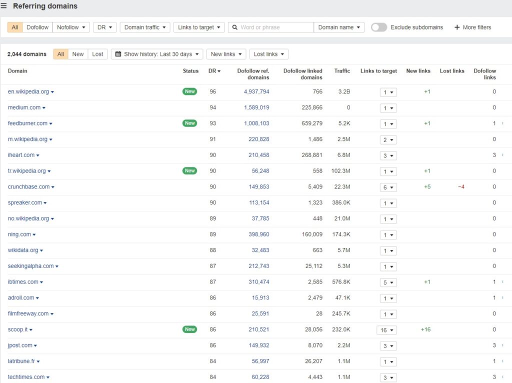This screenshot has height=383, width=512.
Task: Expand links to target for techtimes.com
Action: click(x=388, y=378)
